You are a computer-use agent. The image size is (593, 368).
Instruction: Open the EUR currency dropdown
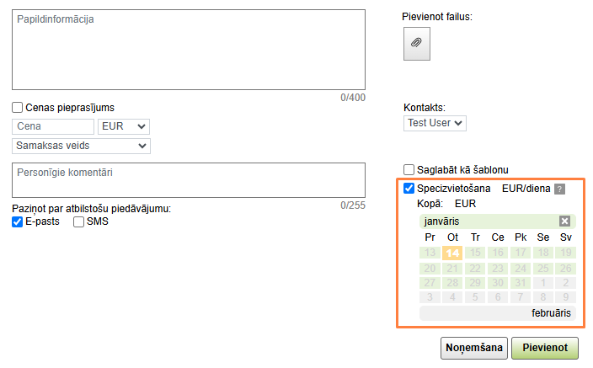pos(124,126)
